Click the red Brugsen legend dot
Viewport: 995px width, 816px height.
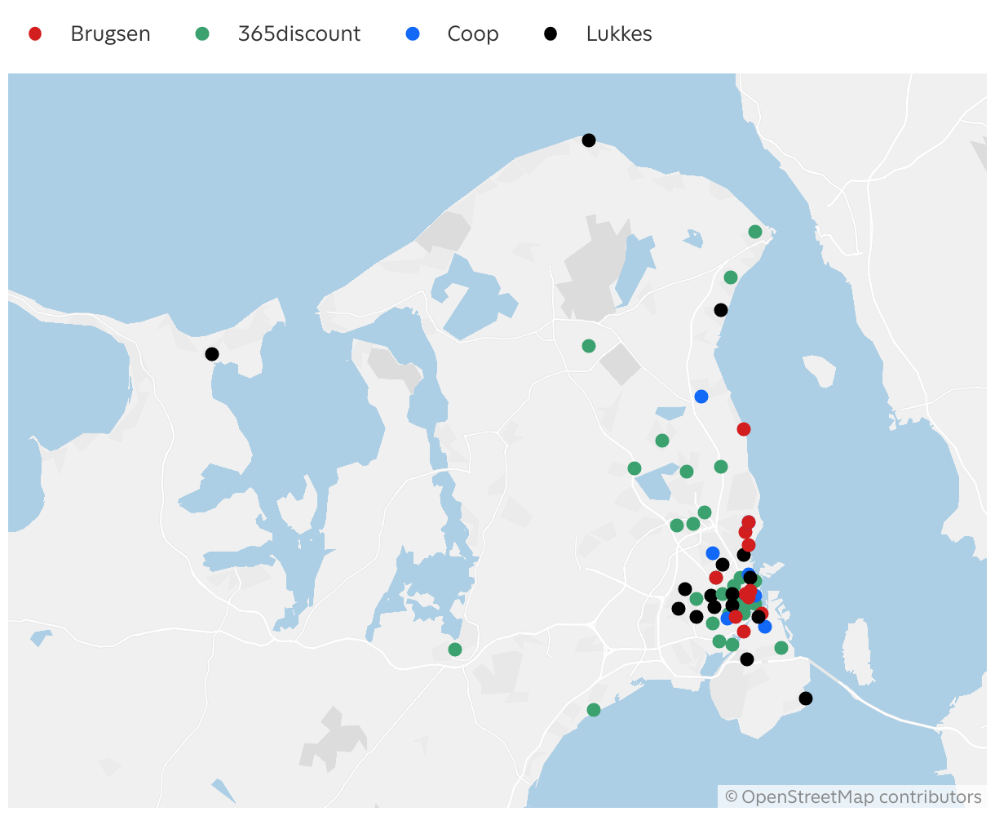35,33
